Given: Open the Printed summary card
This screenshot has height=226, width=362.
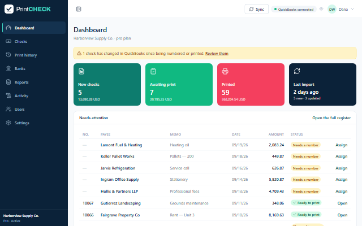Looking at the screenshot, I should point(251,84).
